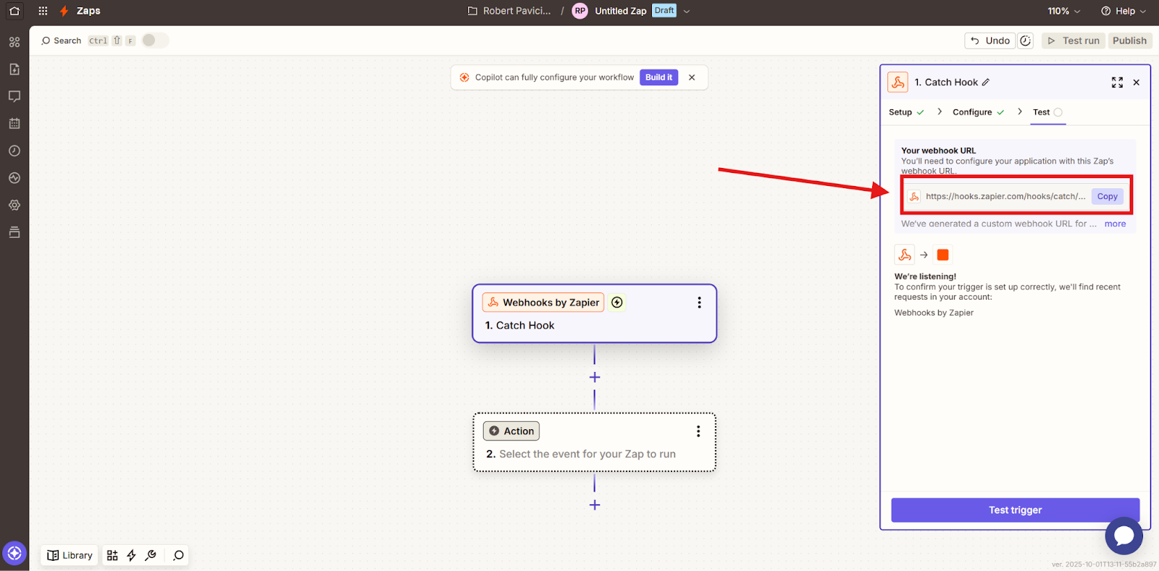Select the Test tab

click(1047, 112)
